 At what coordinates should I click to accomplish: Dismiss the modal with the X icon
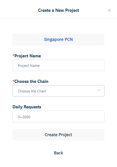109,10
